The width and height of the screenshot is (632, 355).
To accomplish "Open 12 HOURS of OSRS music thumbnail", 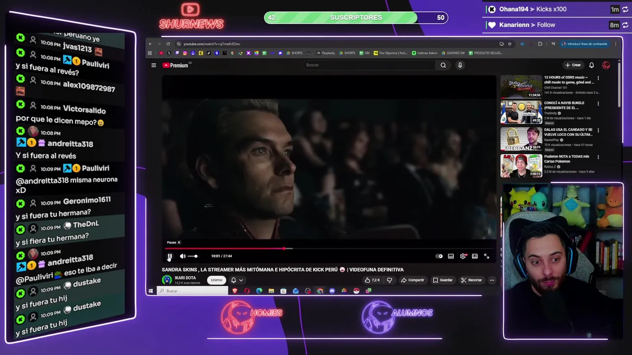I will point(521,86).
